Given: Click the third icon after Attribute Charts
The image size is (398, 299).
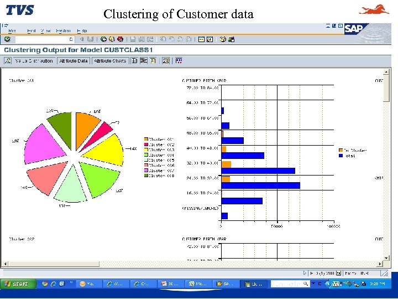Looking at the screenshot, I should click(x=153, y=61).
